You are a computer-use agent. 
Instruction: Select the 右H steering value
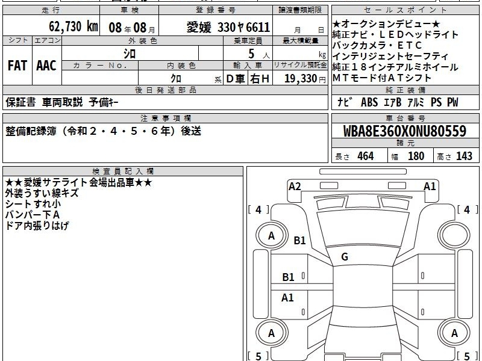click(260, 79)
